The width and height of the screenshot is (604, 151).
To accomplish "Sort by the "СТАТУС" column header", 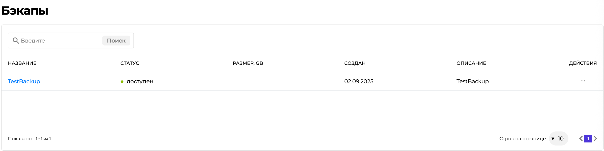I will (x=130, y=63).
